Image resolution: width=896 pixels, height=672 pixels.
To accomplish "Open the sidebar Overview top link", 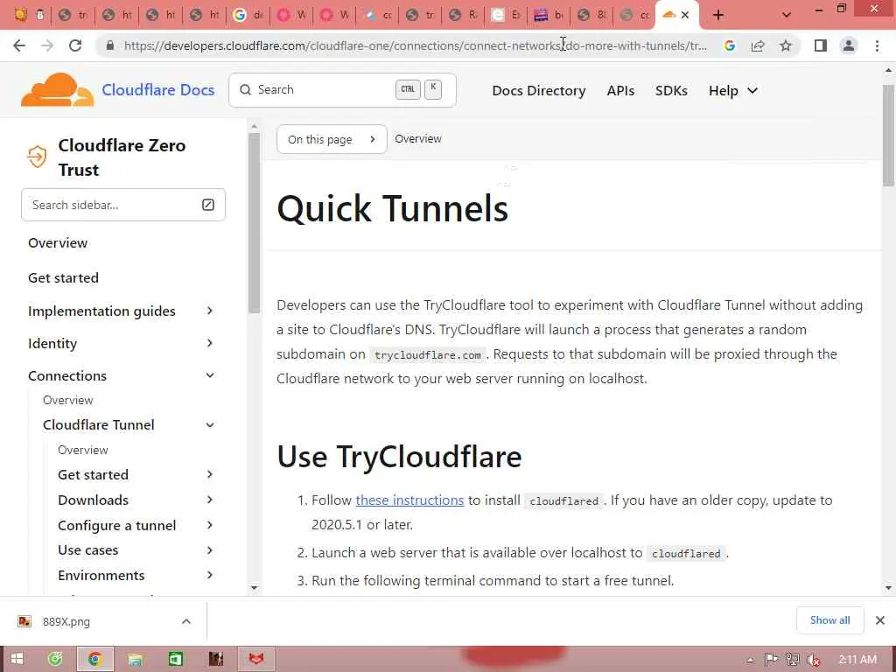I will pos(58,243).
